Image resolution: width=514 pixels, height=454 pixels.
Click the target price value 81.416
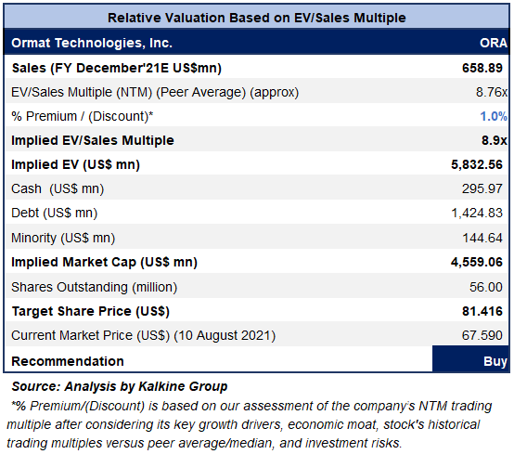(482, 311)
